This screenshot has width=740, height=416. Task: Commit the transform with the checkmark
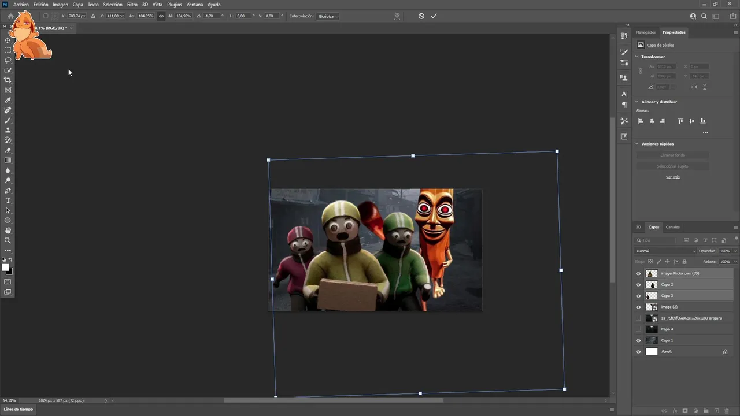coord(434,16)
